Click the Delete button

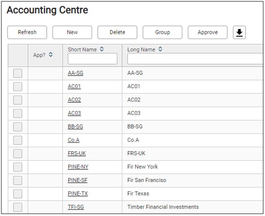pyautogui.click(x=117, y=32)
